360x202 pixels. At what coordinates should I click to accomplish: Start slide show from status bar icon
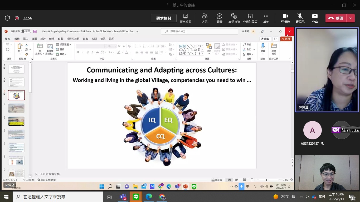[252, 180]
